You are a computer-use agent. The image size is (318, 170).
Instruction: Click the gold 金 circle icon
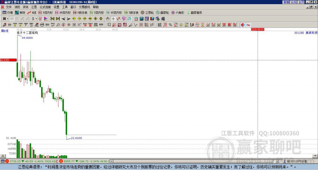tap(181, 25)
